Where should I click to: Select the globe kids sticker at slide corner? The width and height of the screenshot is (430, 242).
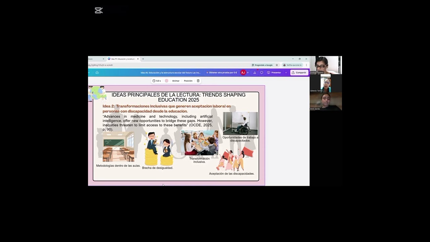(x=97, y=94)
